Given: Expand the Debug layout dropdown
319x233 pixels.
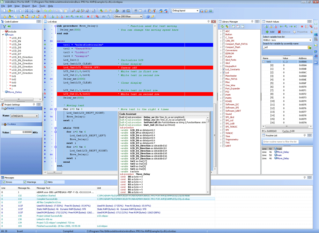Looking at the screenshot, I should (x=197, y=11).
